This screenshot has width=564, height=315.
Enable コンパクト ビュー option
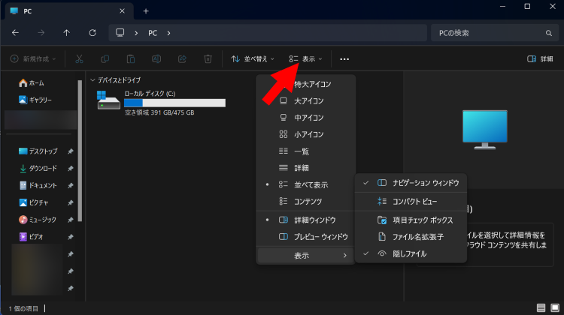pyautogui.click(x=411, y=202)
